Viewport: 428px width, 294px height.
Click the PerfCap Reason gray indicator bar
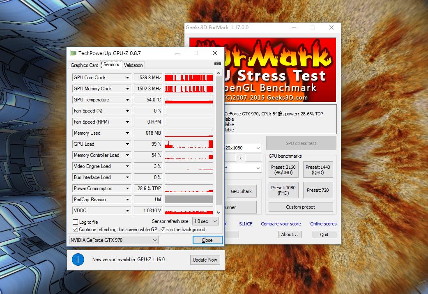coord(189,200)
